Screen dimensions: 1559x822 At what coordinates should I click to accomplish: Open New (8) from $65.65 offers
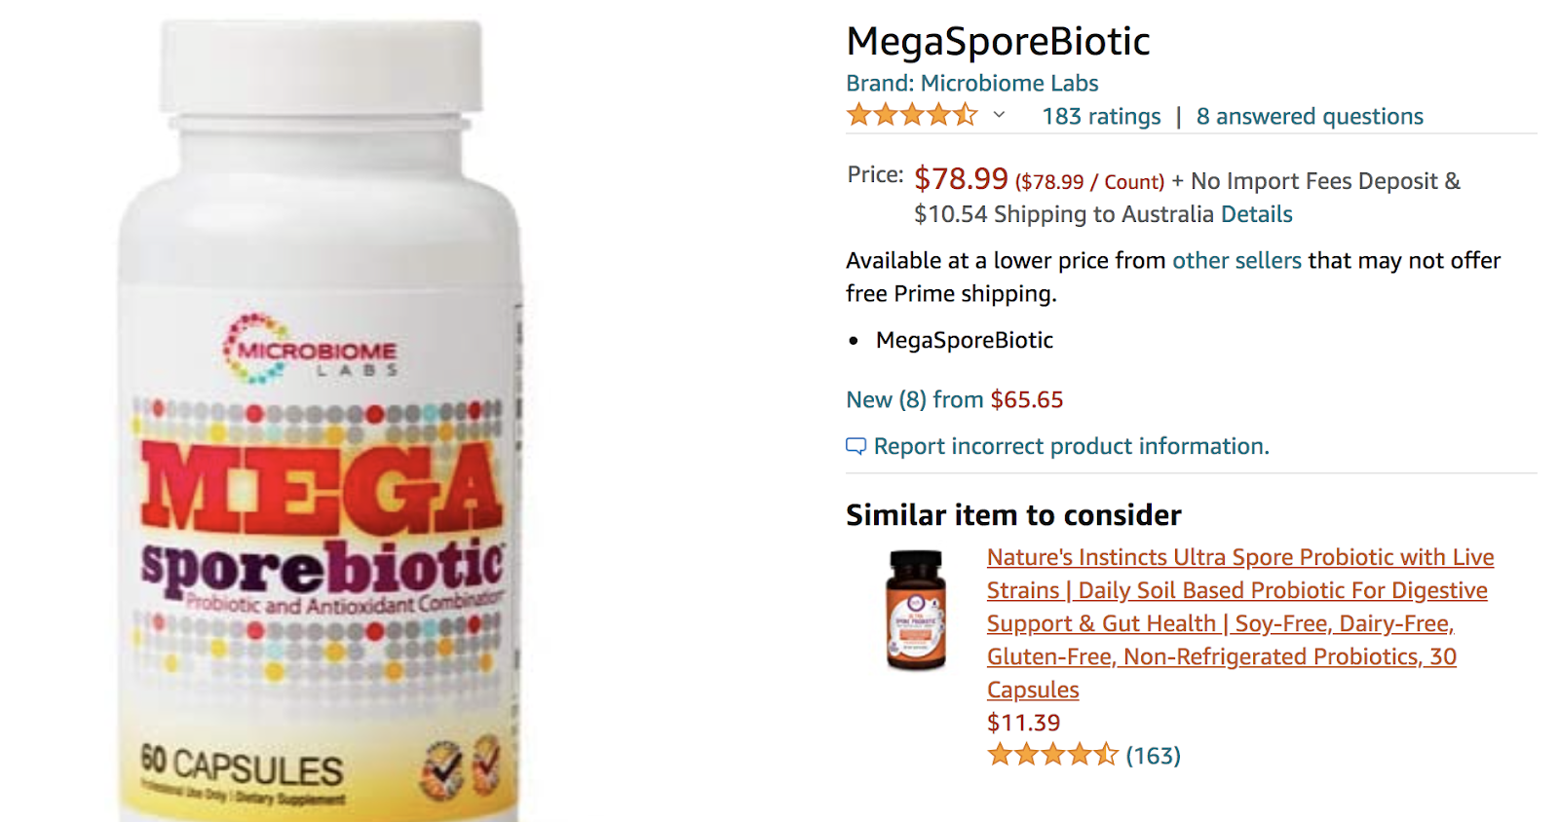(x=955, y=399)
